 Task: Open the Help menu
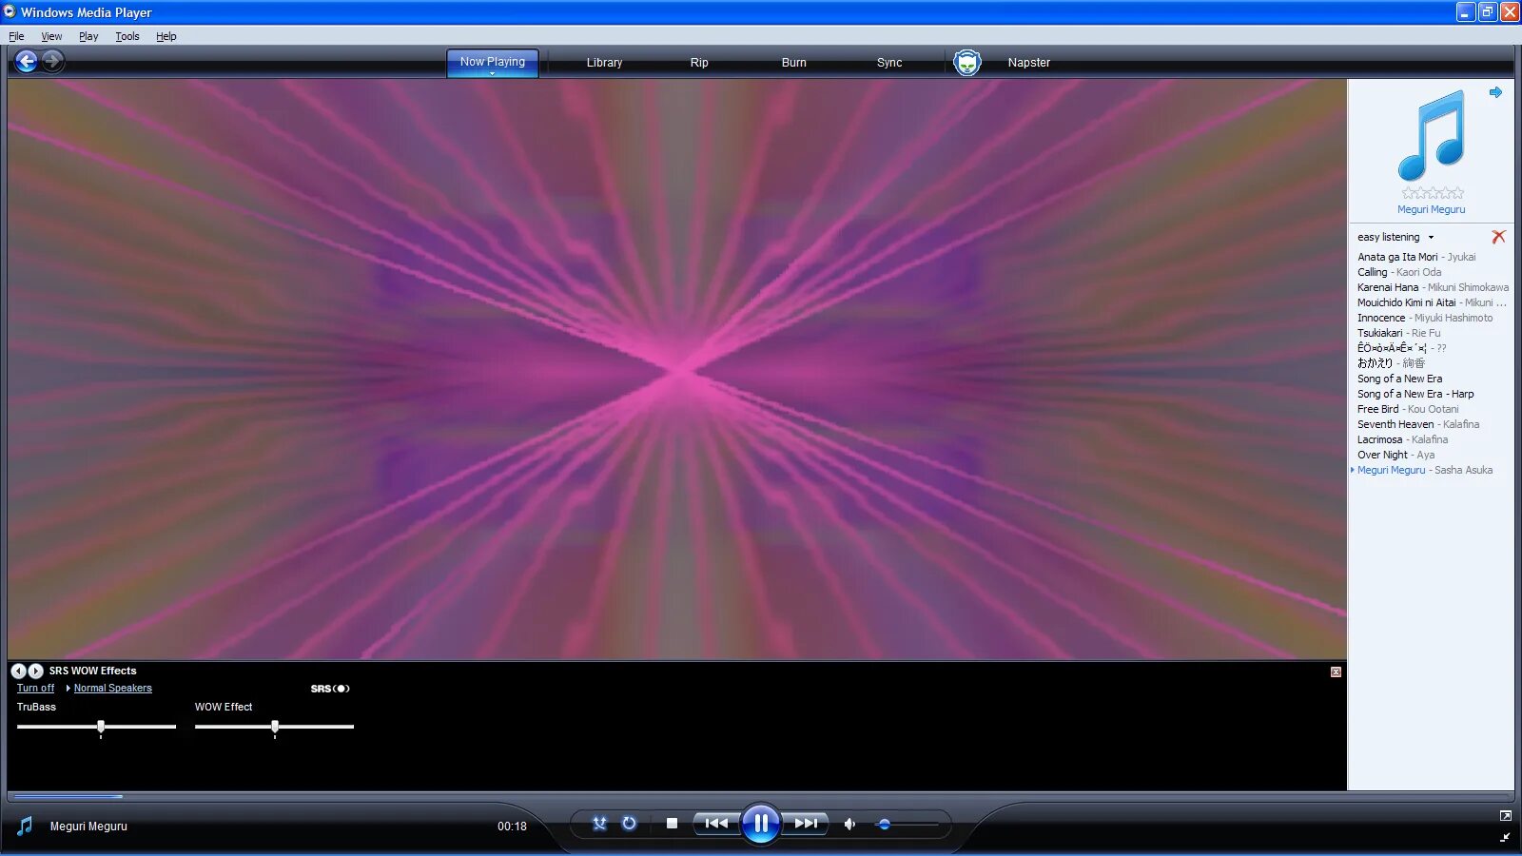pyautogui.click(x=166, y=36)
